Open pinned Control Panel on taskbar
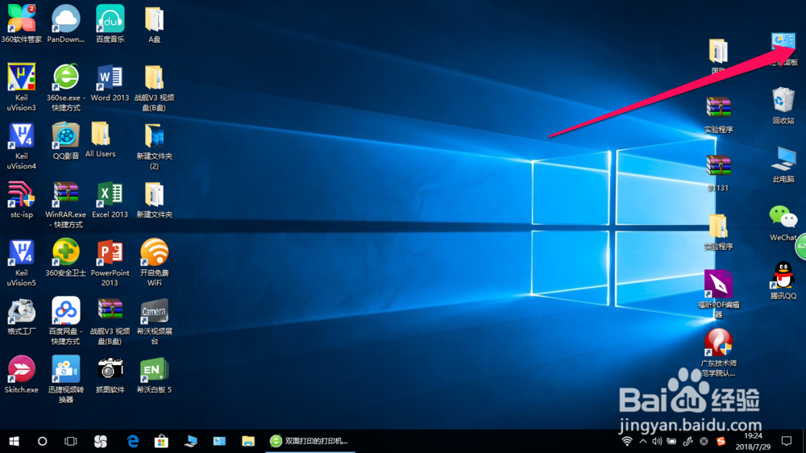Screen dimensions: 806x453 (x=219, y=441)
